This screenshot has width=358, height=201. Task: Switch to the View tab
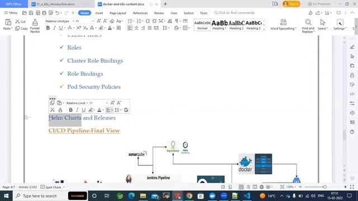click(x=174, y=13)
